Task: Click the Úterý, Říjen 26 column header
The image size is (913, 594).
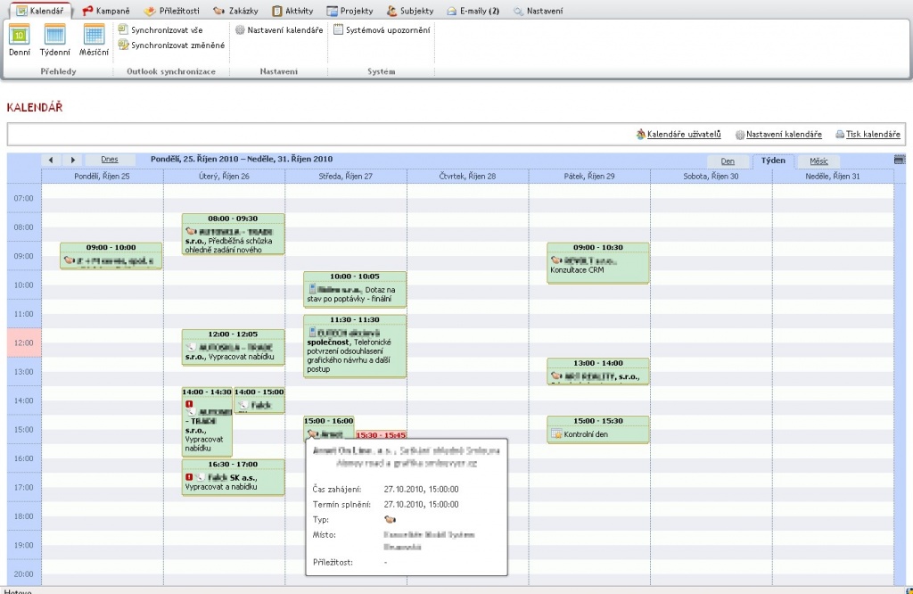Action: point(224,176)
